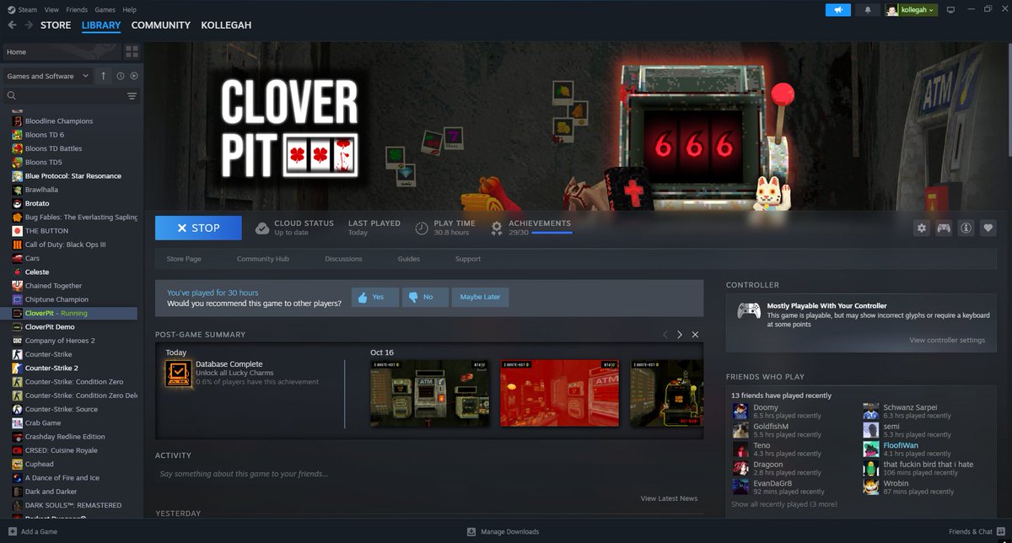Open the red Oct 16 screenshot
The image size is (1012, 543).
[x=560, y=393]
